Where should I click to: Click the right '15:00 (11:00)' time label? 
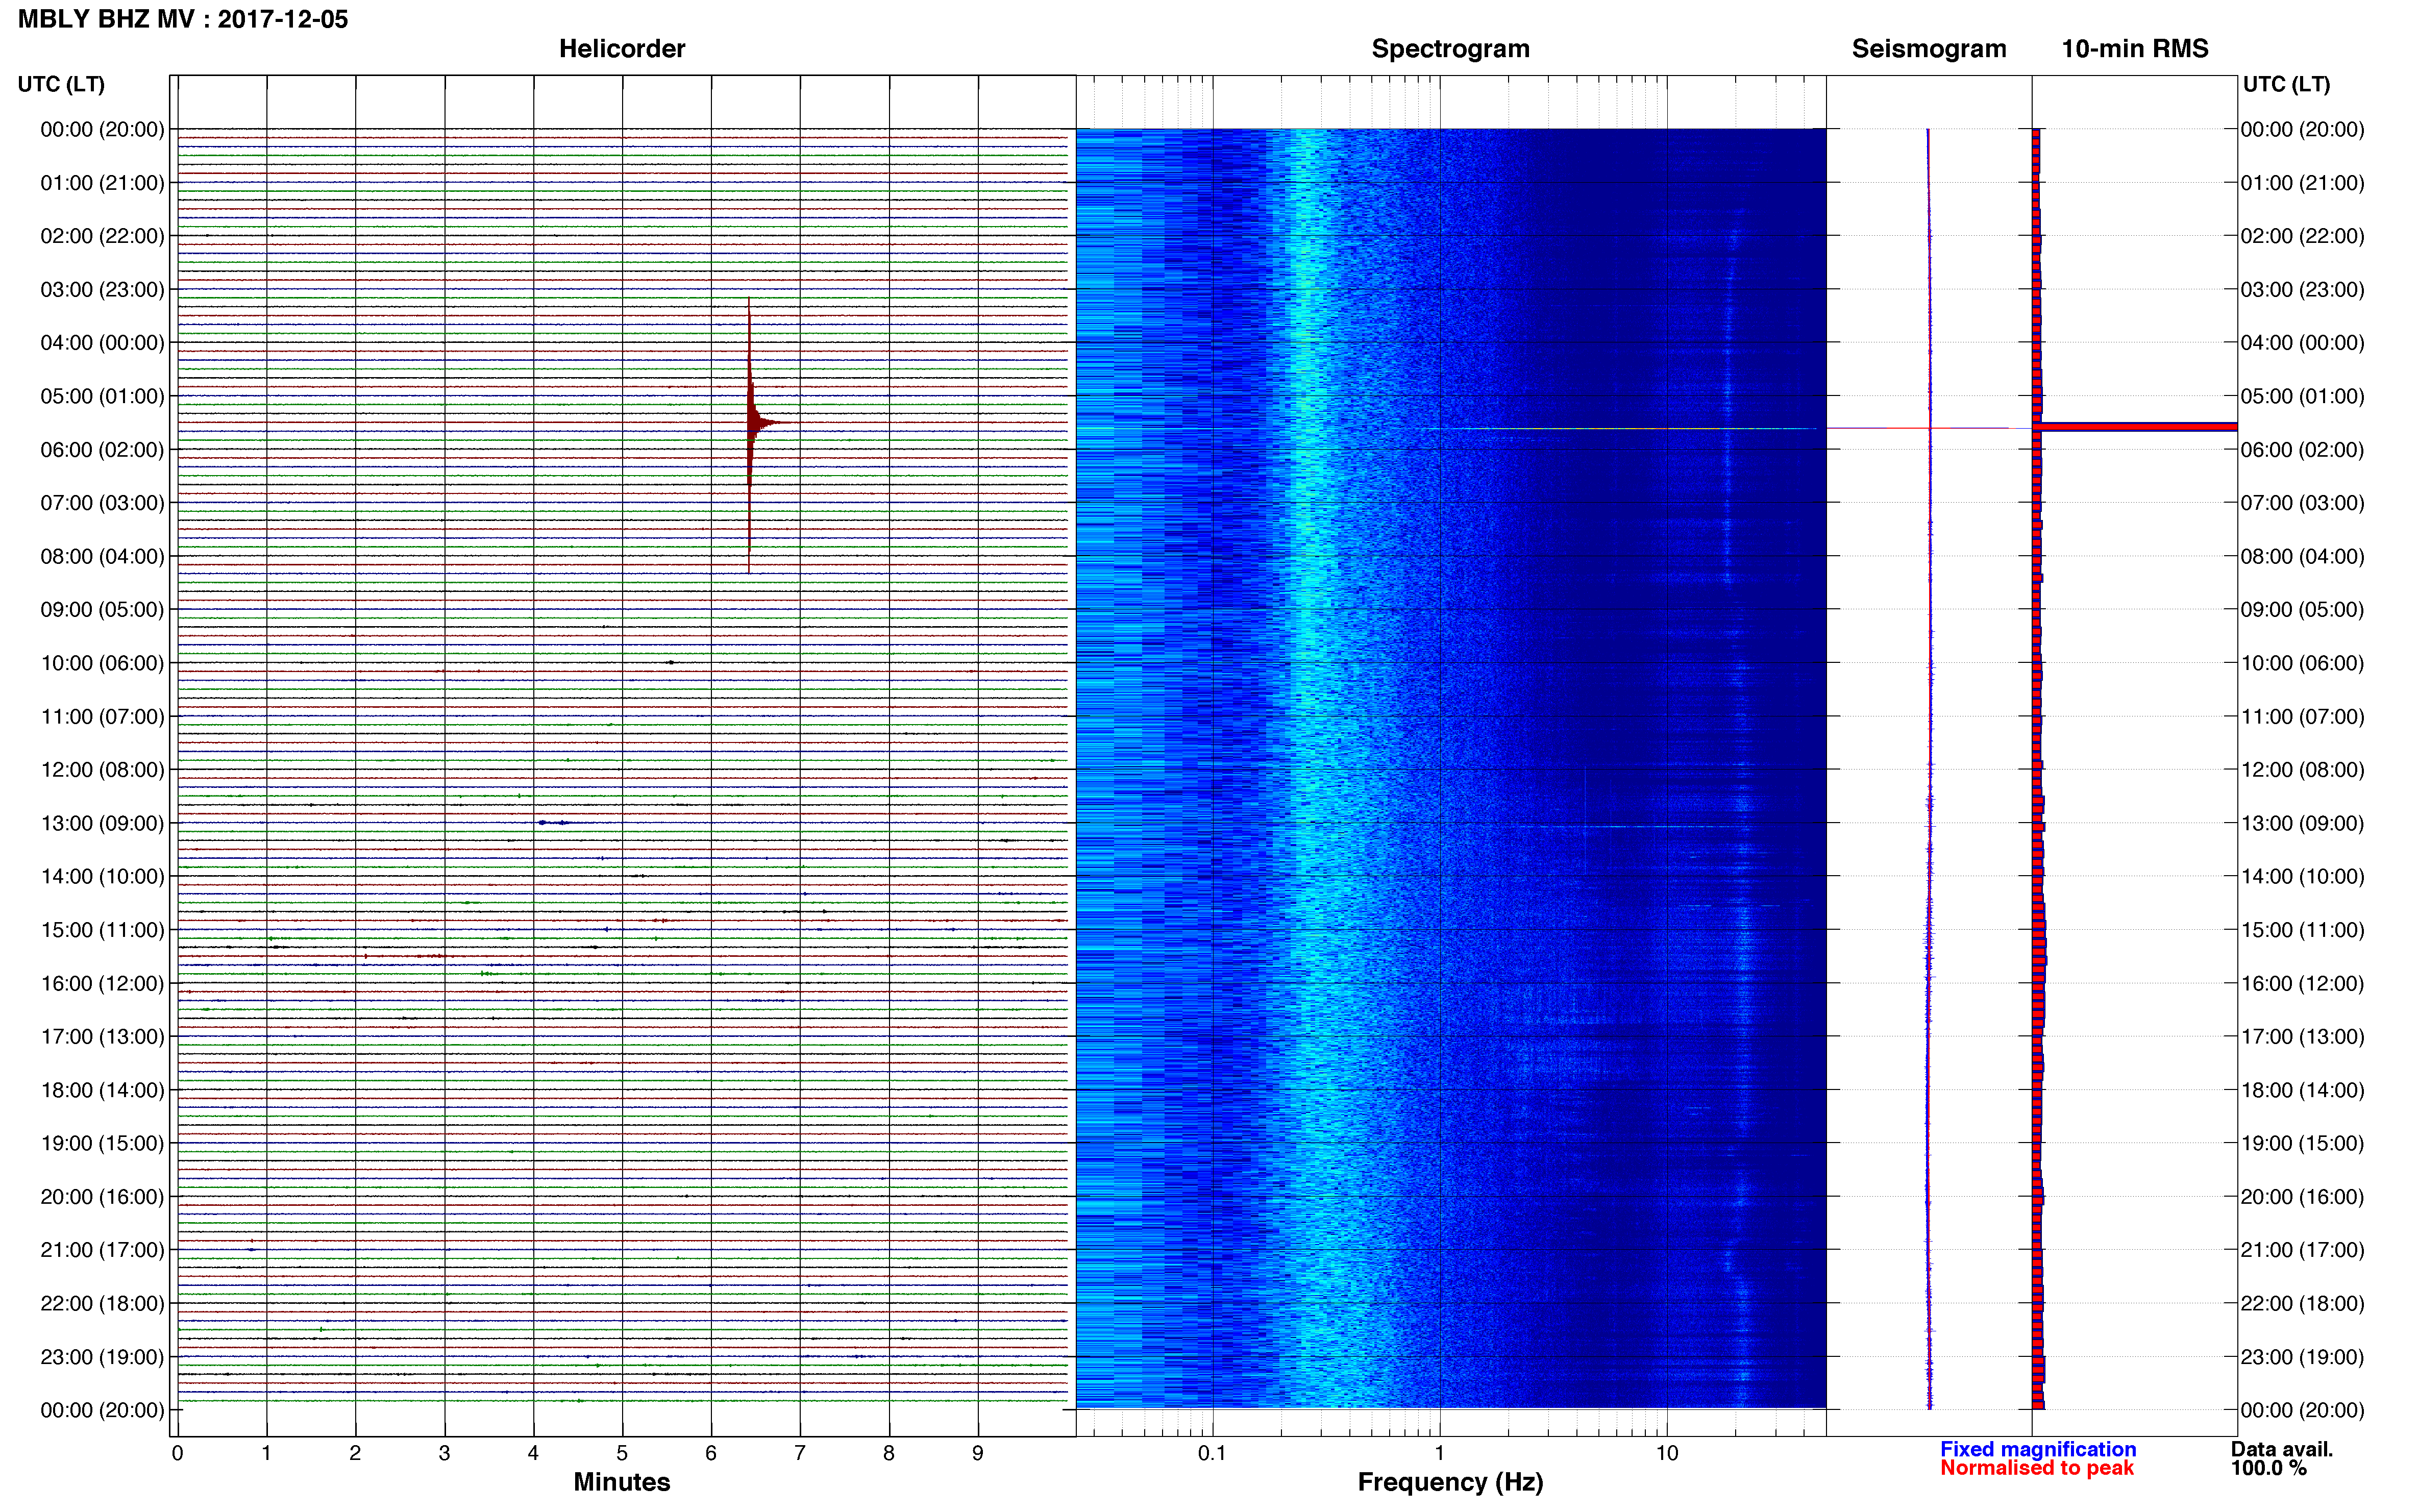click(2303, 930)
